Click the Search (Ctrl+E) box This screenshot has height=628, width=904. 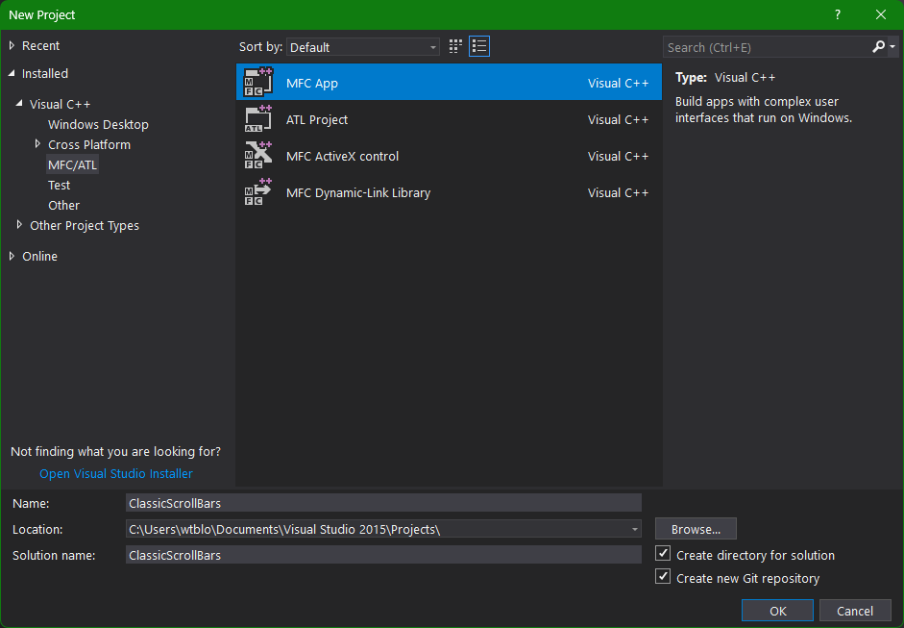click(x=767, y=47)
